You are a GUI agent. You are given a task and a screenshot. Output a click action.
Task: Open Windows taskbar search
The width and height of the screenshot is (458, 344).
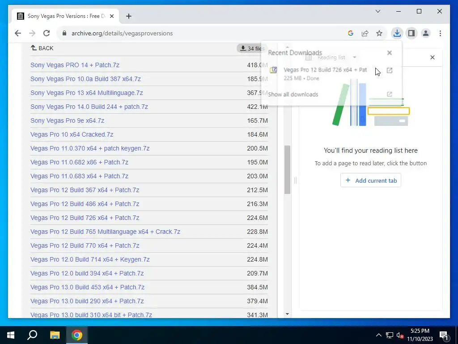[32, 335]
